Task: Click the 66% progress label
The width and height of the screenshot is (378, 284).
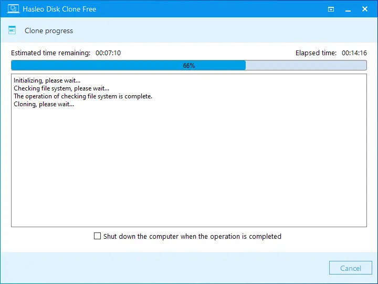Action: pos(189,65)
